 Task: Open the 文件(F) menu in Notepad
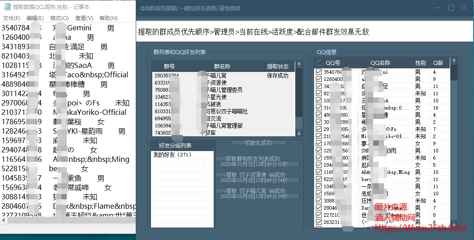(12, 18)
